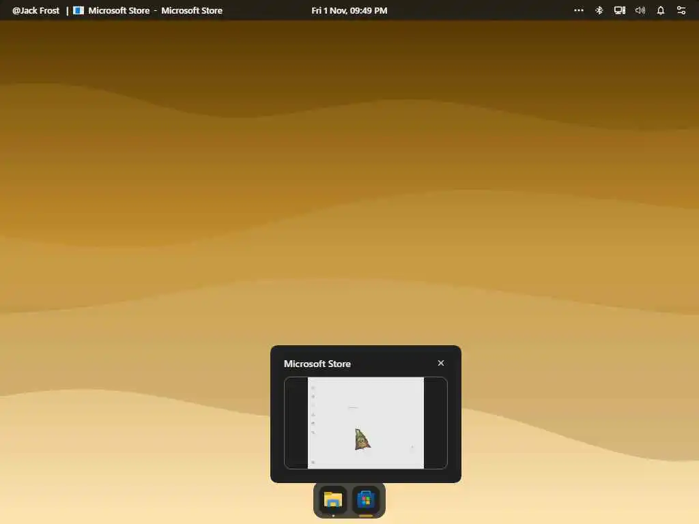Screen dimensions: 699x524
Task: Click the volume speaker icon
Action: 640,10
